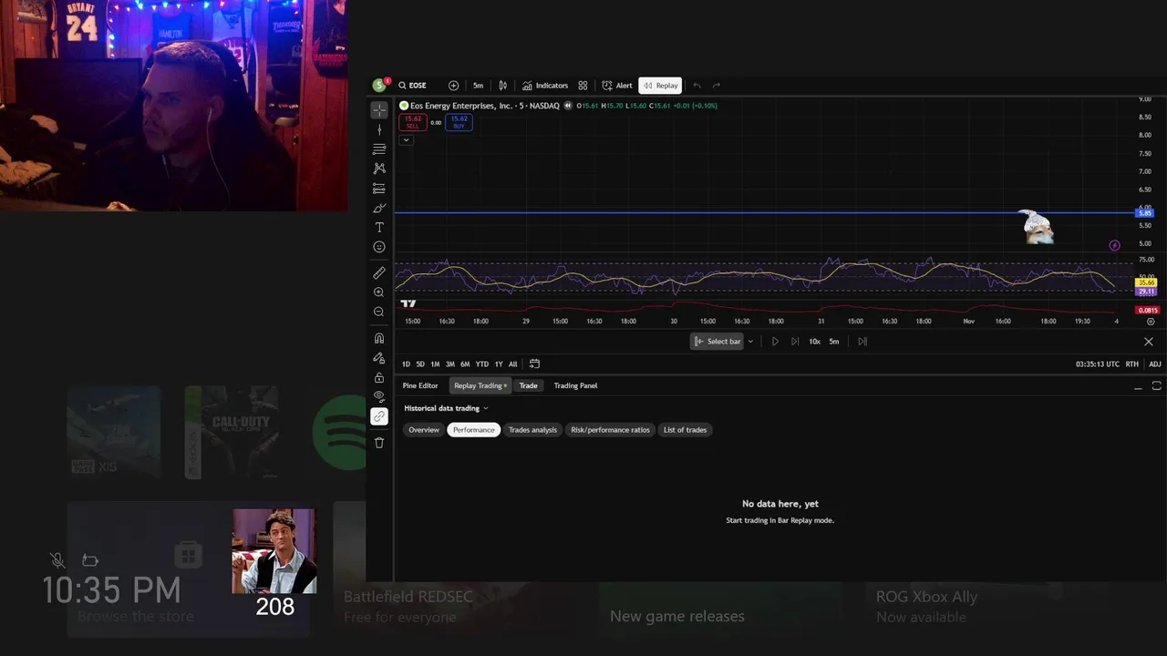Open symbol search for EOSE
Viewport: 1167px width, 656px height.
pos(413,86)
